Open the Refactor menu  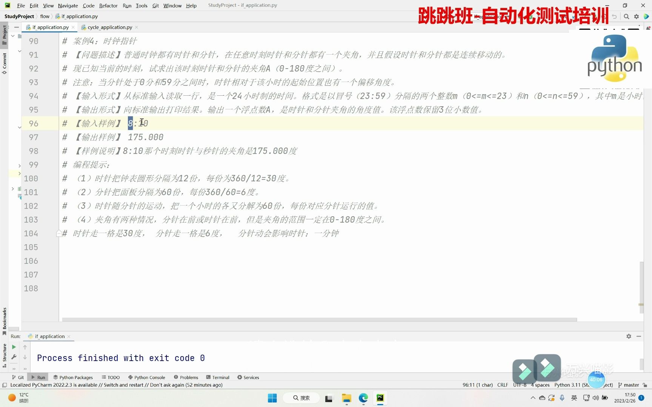coord(108,6)
